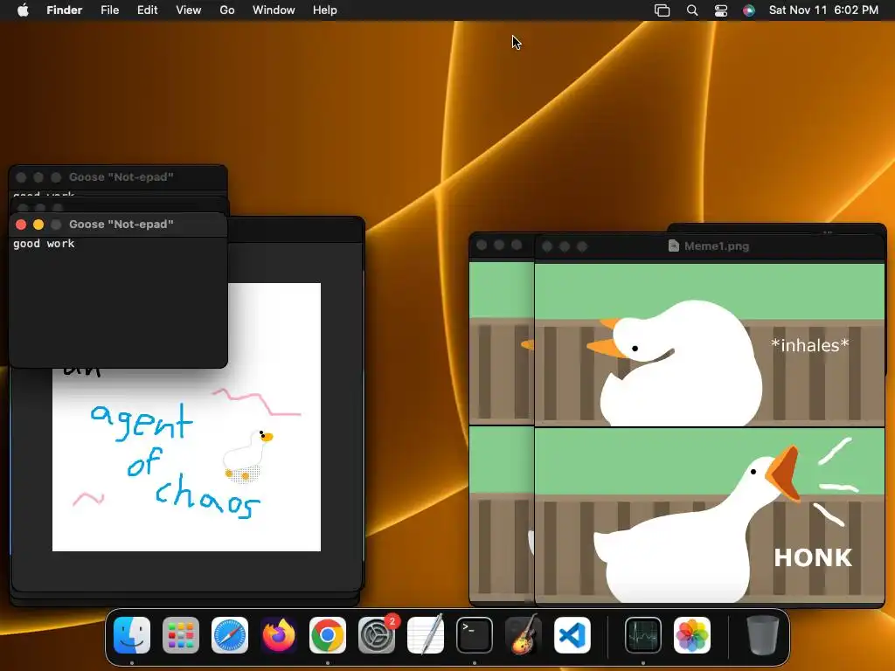This screenshot has width=895, height=671.
Task: Open Control Center icon
Action: coord(721,10)
